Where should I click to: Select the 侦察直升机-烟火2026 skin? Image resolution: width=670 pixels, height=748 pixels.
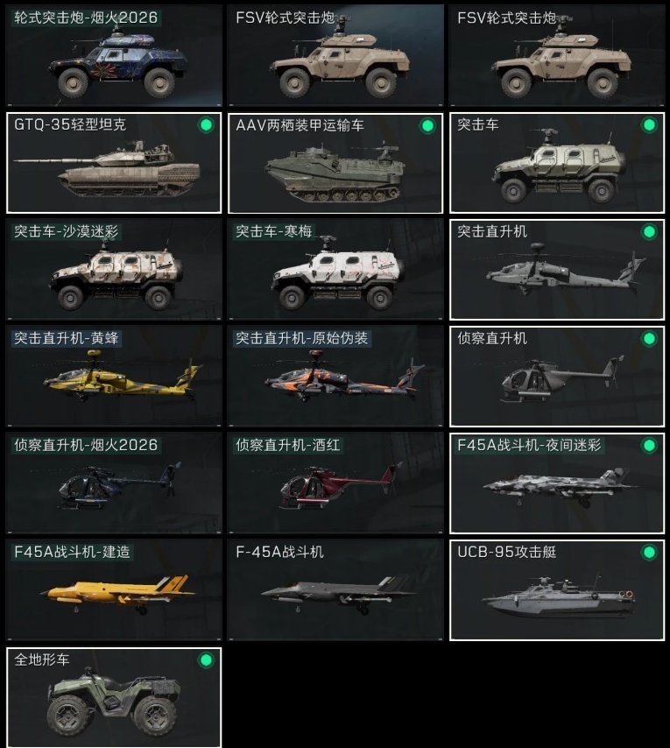coord(114,483)
